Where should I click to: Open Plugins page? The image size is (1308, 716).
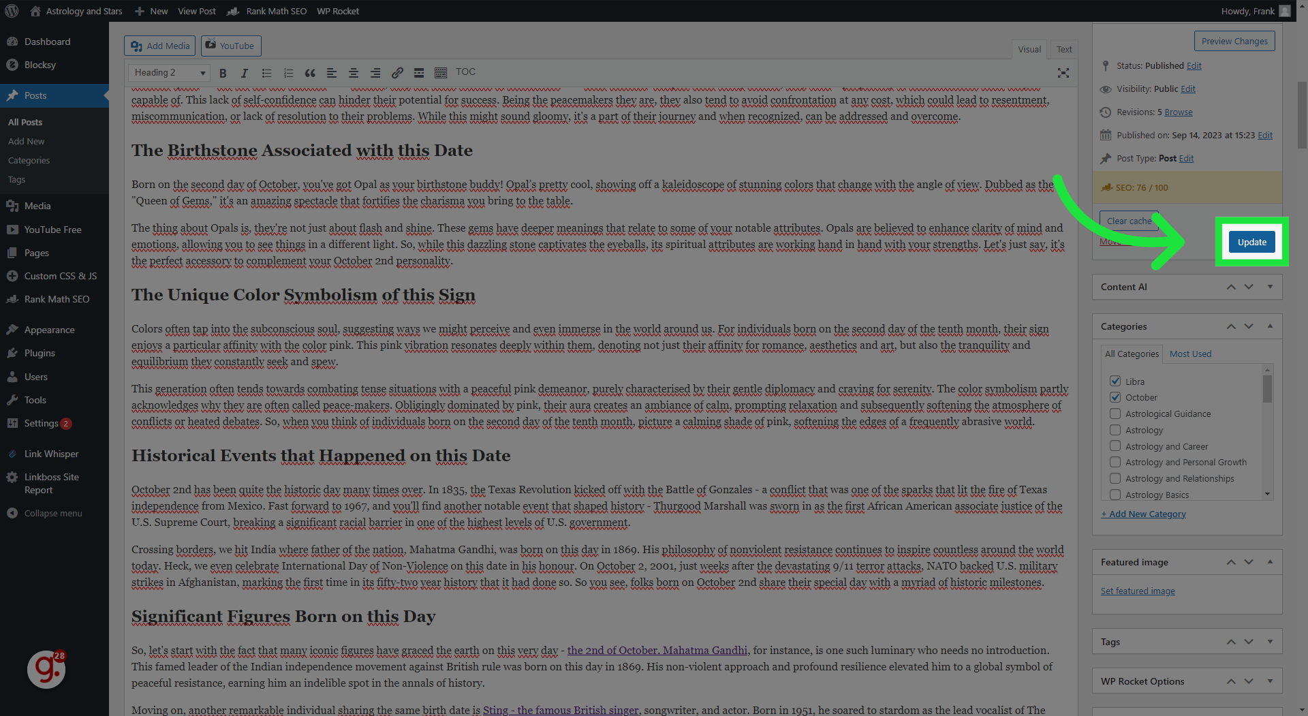[40, 353]
